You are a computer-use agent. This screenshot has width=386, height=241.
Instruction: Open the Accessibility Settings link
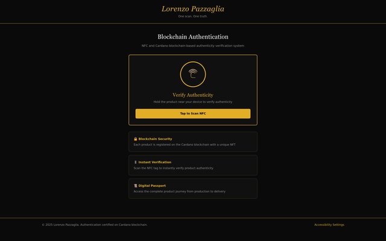(329, 225)
